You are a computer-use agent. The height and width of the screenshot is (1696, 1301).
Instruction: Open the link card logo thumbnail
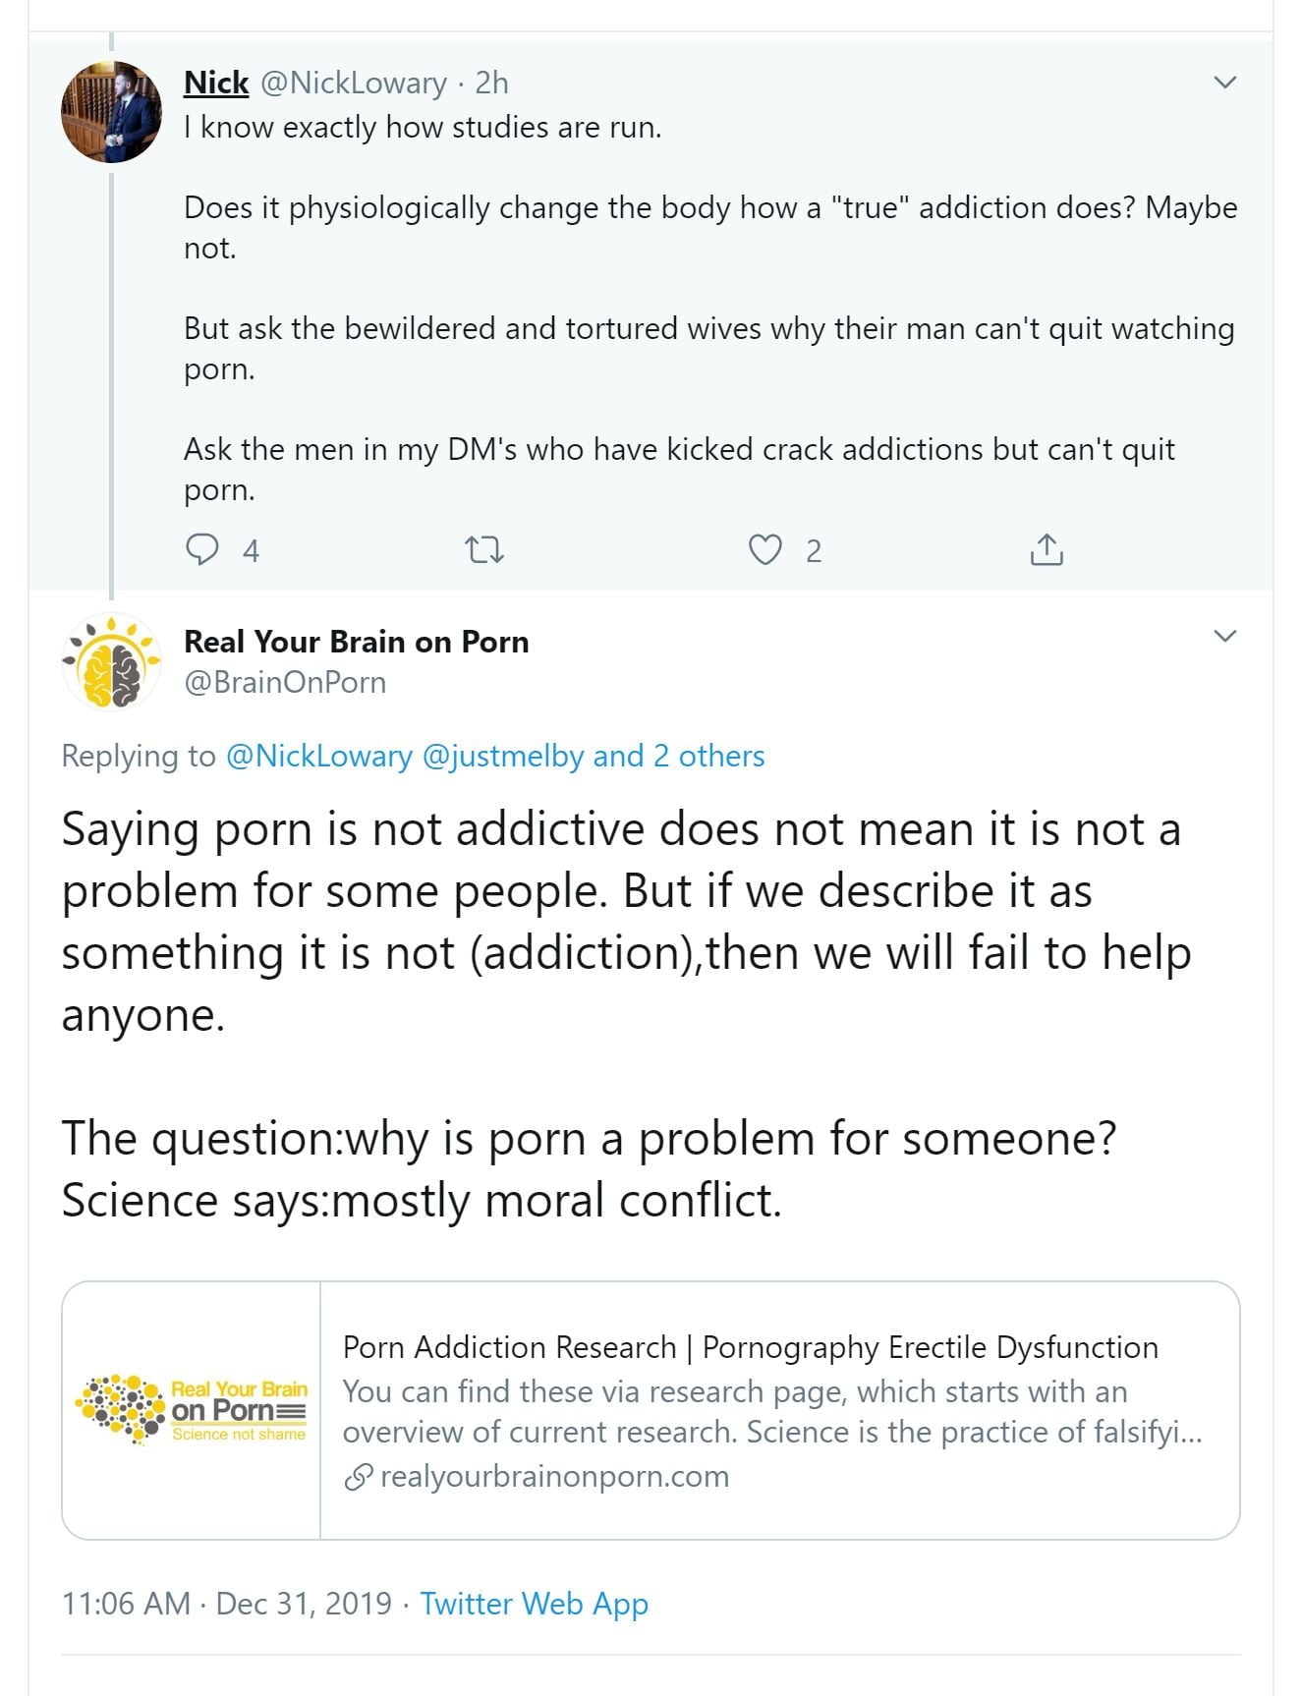click(192, 1410)
